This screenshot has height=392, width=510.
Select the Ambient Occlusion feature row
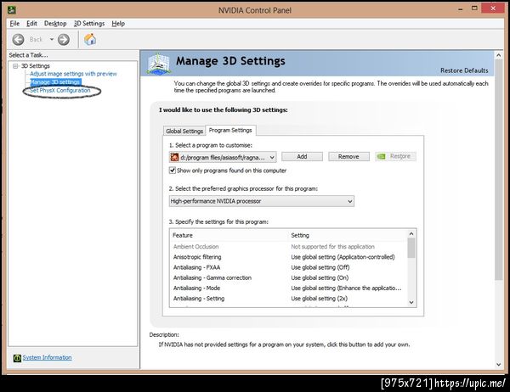tap(288, 247)
